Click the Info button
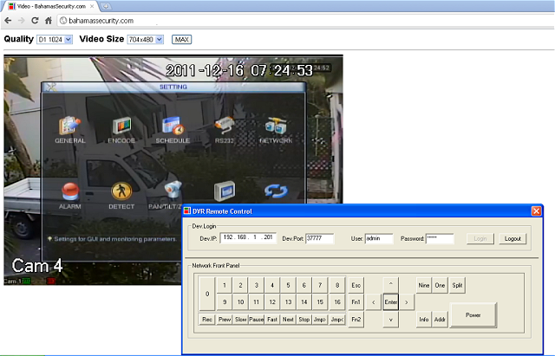The image size is (555, 356). (x=424, y=320)
